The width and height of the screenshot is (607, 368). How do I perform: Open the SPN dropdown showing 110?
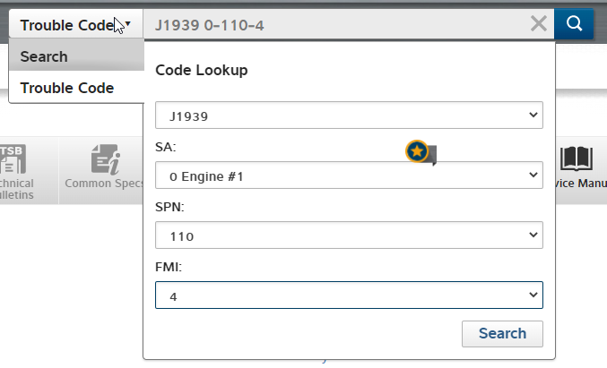[x=349, y=236]
